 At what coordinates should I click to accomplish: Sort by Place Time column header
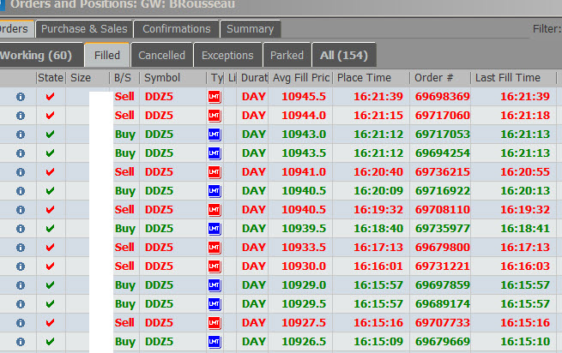click(371, 78)
